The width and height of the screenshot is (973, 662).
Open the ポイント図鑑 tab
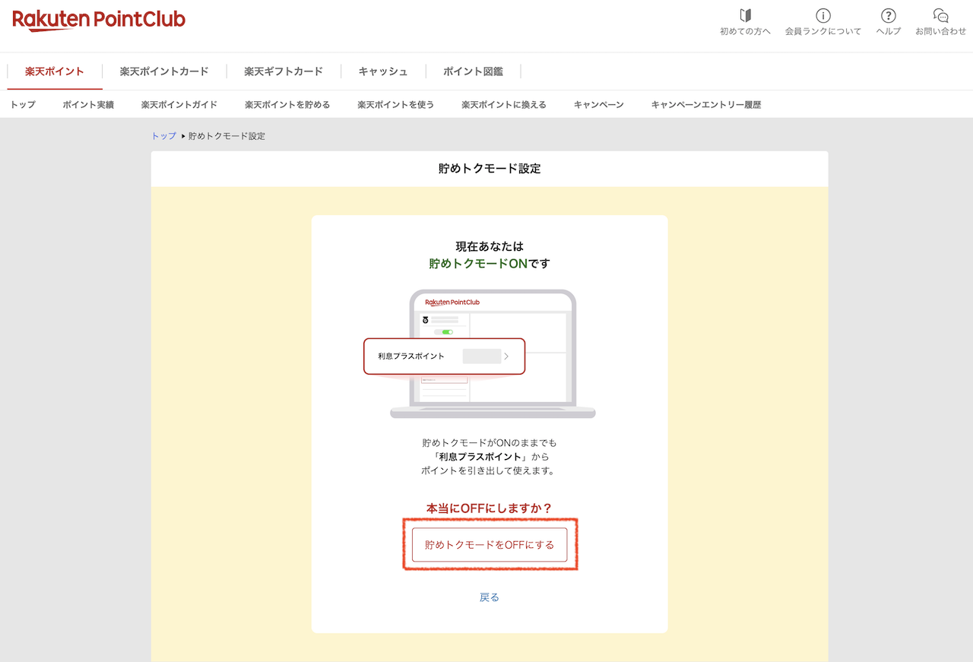click(x=473, y=71)
